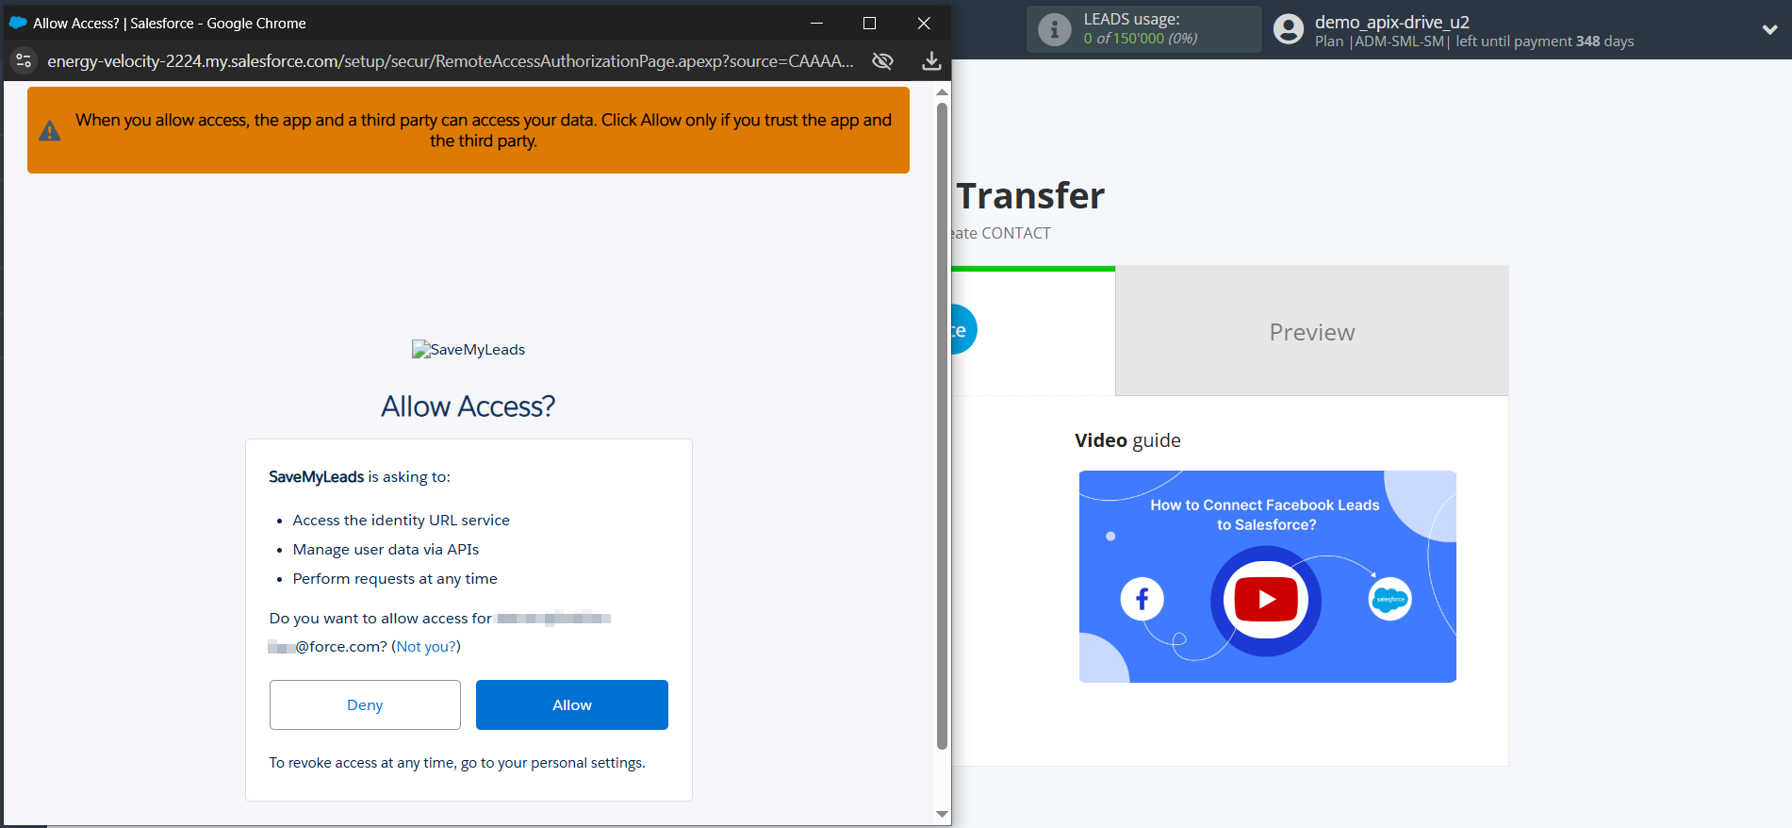Click the popup scrollbar down arrow
1792x828 pixels.
click(x=942, y=814)
